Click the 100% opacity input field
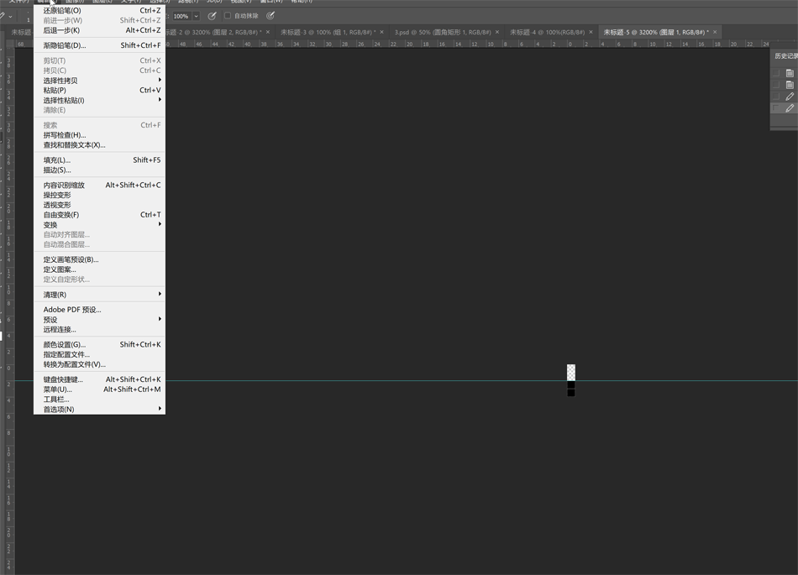798x575 pixels. [181, 16]
